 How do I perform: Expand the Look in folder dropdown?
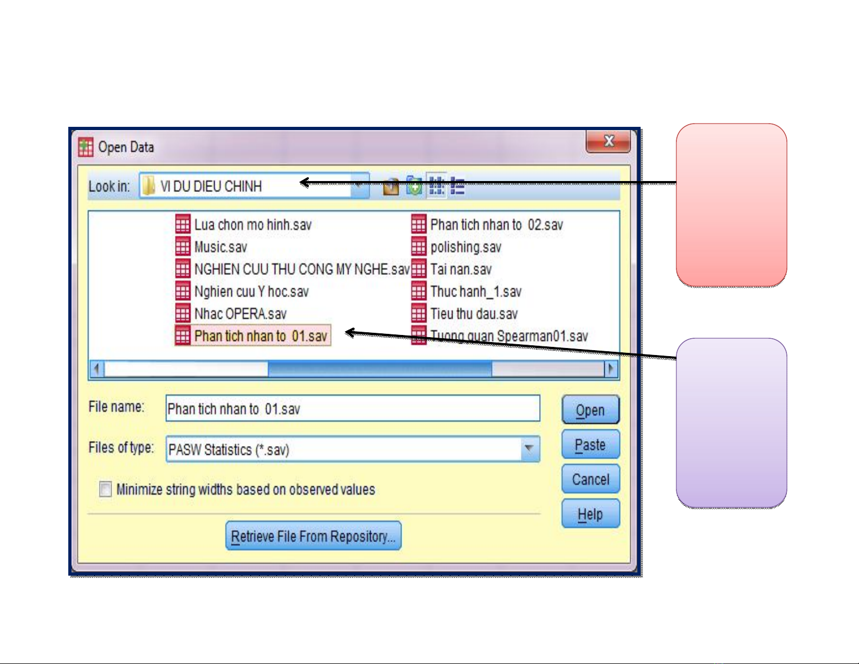[359, 186]
